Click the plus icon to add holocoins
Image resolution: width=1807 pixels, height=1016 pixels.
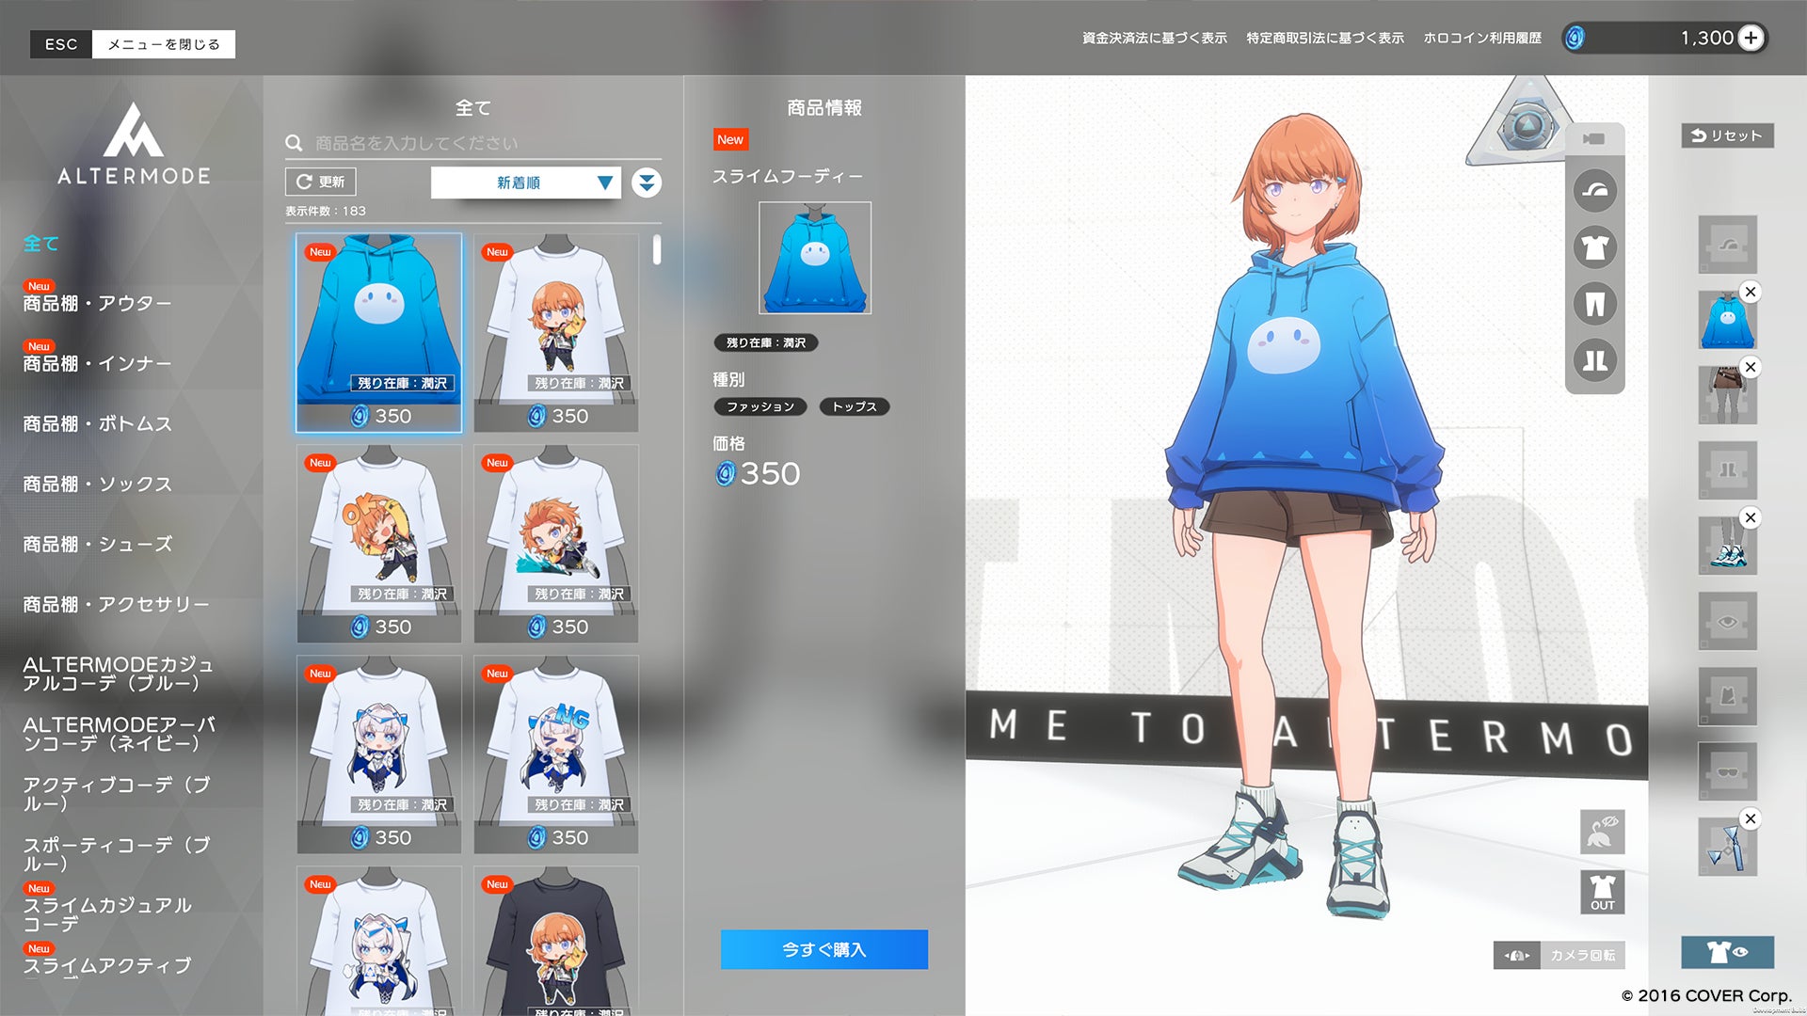pyautogui.click(x=1751, y=38)
